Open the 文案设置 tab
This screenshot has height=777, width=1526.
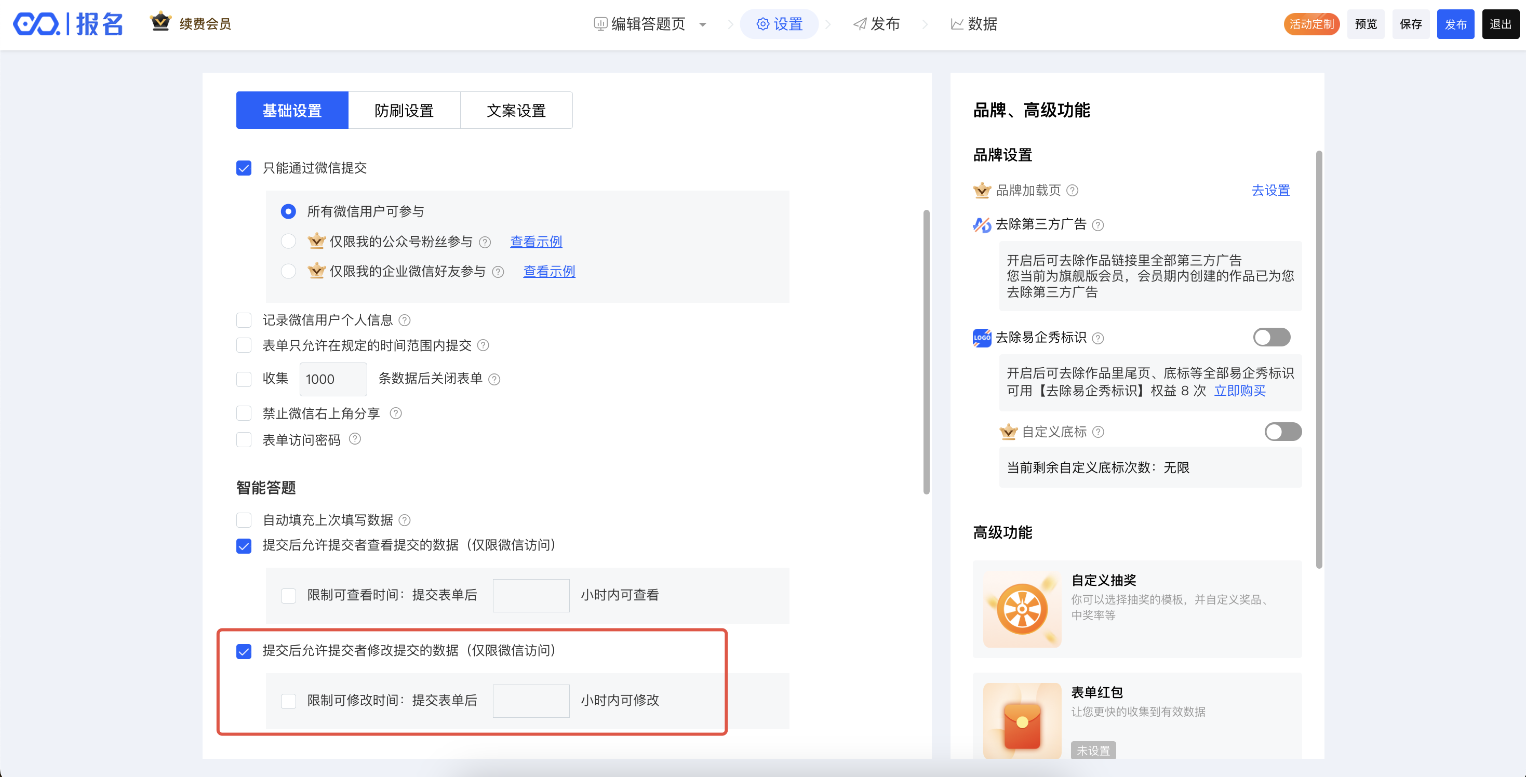coord(516,110)
